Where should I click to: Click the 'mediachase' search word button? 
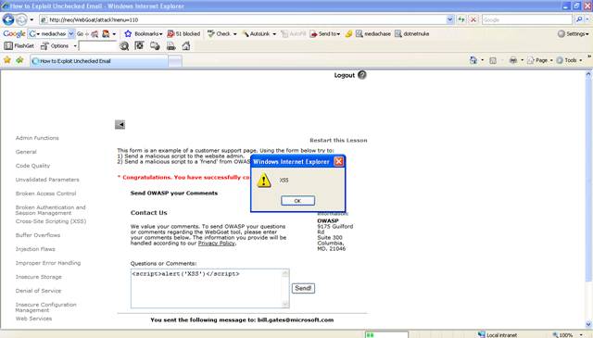pyautogui.click(x=373, y=33)
